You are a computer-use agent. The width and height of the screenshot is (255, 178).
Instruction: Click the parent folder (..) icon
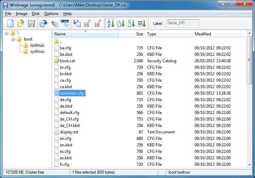56,41
